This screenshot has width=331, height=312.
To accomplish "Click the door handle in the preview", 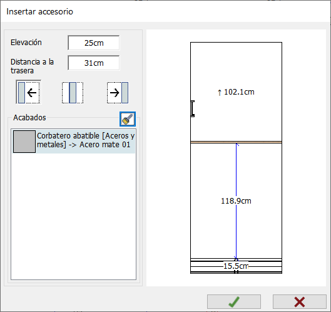I will tap(193, 108).
